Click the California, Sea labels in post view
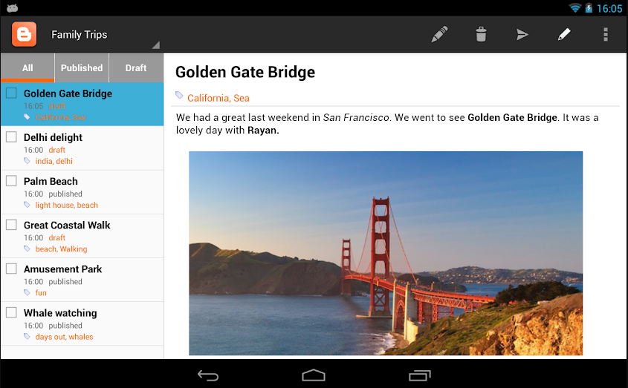628x388 pixels. coord(218,98)
